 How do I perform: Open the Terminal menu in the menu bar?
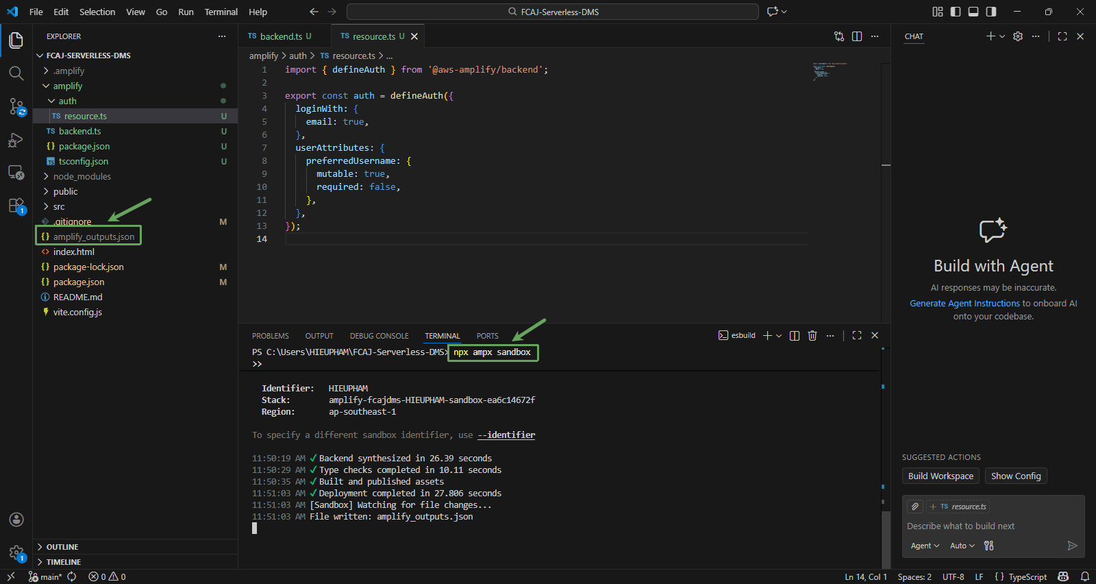tap(221, 12)
